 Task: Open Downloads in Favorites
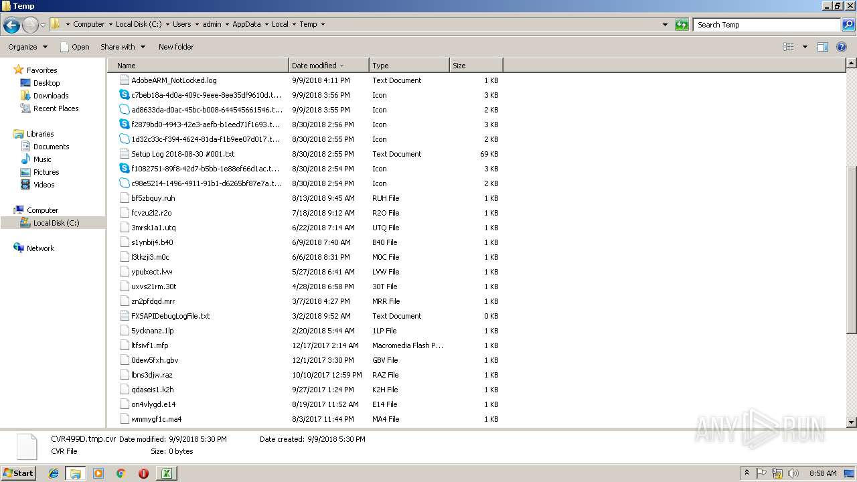point(51,96)
